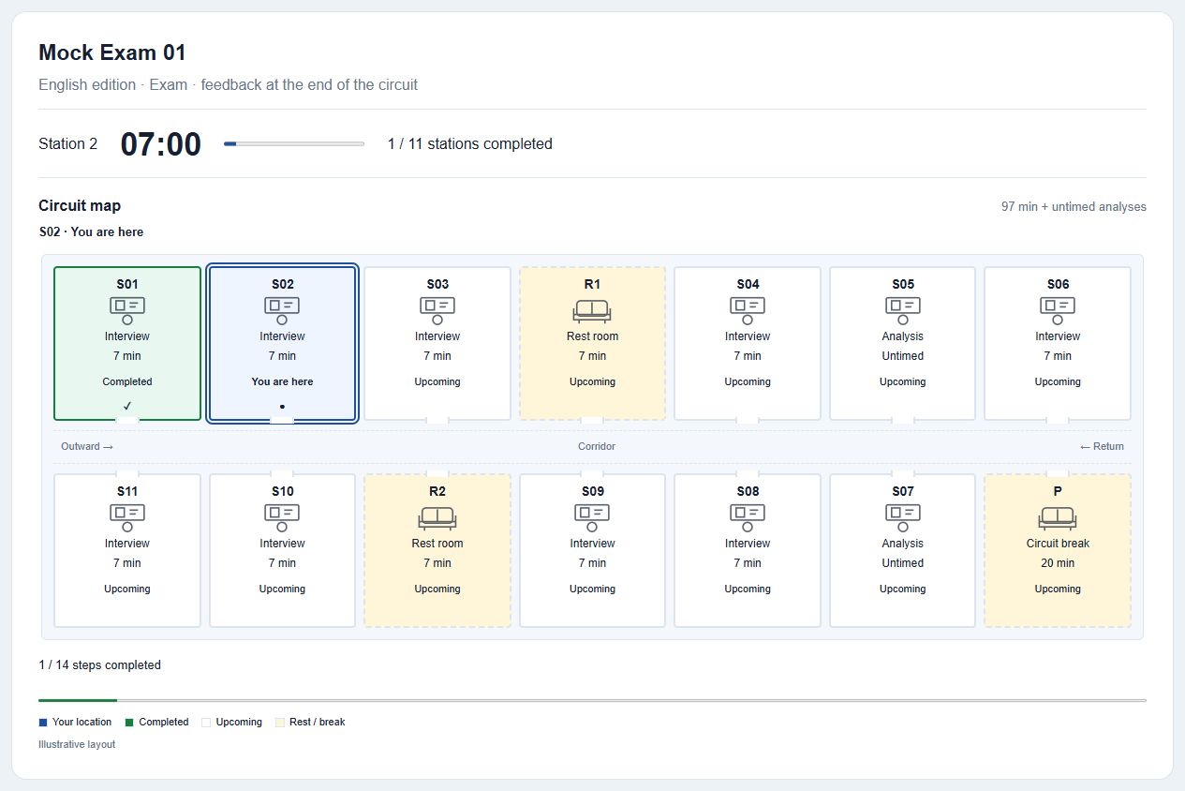Click the '1 / 14 steps completed' text

click(x=99, y=665)
